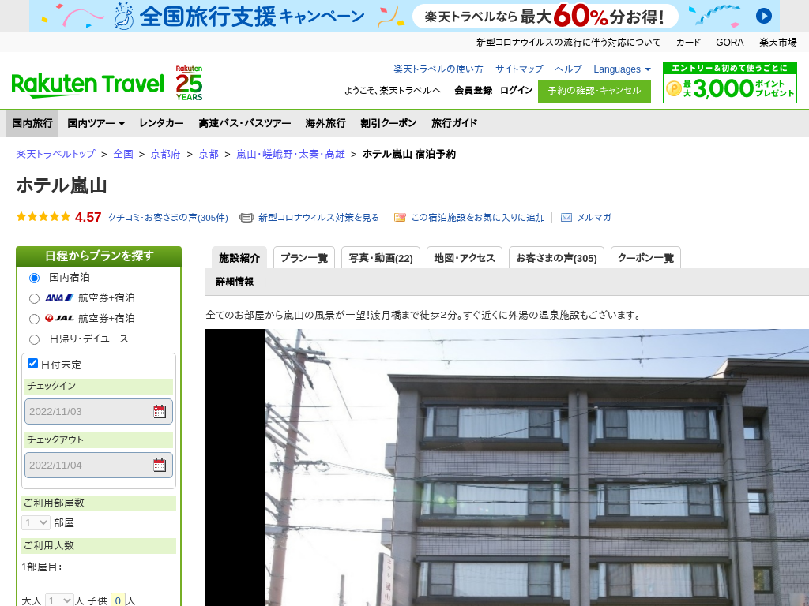Open the Languages dropdown
Screen dimensions: 809x606
click(x=622, y=69)
